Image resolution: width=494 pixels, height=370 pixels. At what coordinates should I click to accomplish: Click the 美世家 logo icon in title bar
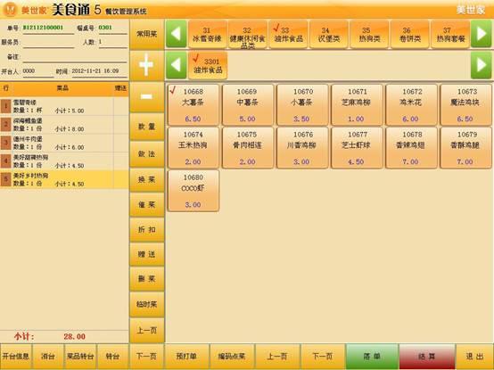(x=10, y=10)
